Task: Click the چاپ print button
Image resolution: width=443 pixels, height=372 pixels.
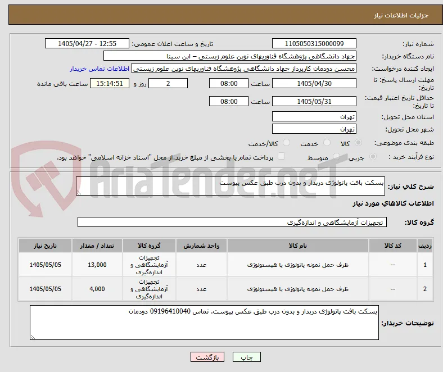Action: coord(247,357)
